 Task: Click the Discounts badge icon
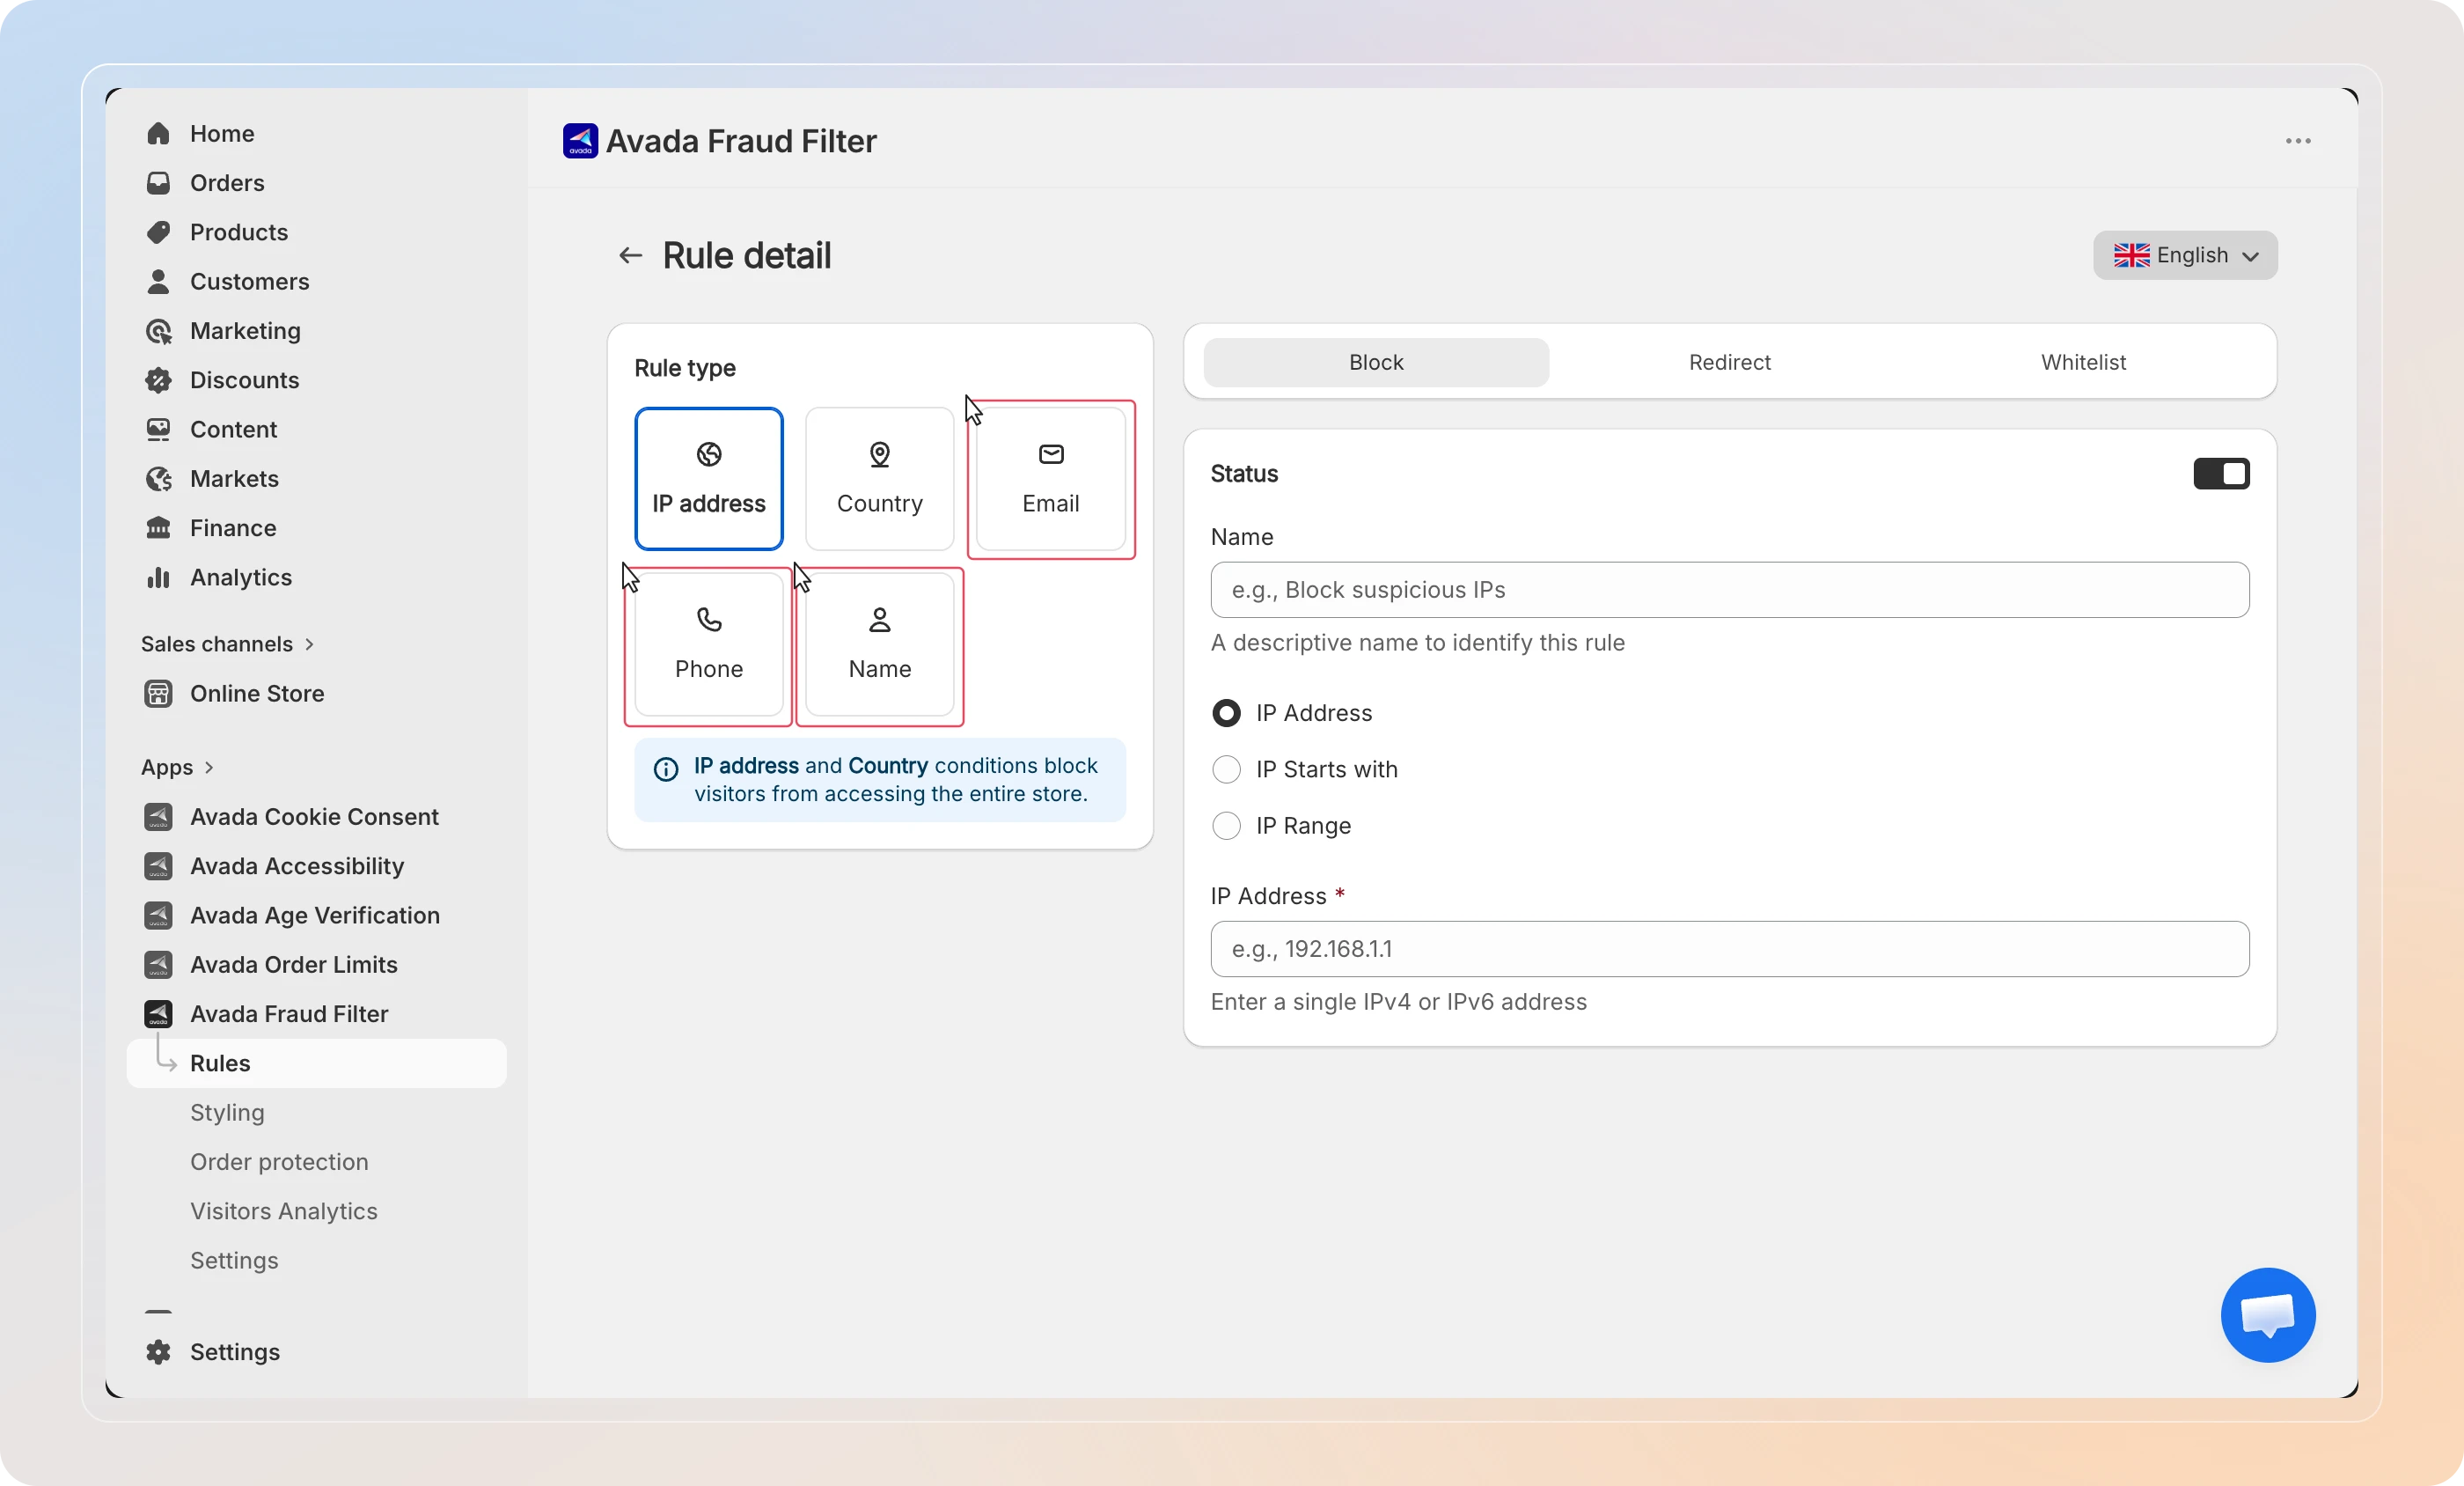158,380
